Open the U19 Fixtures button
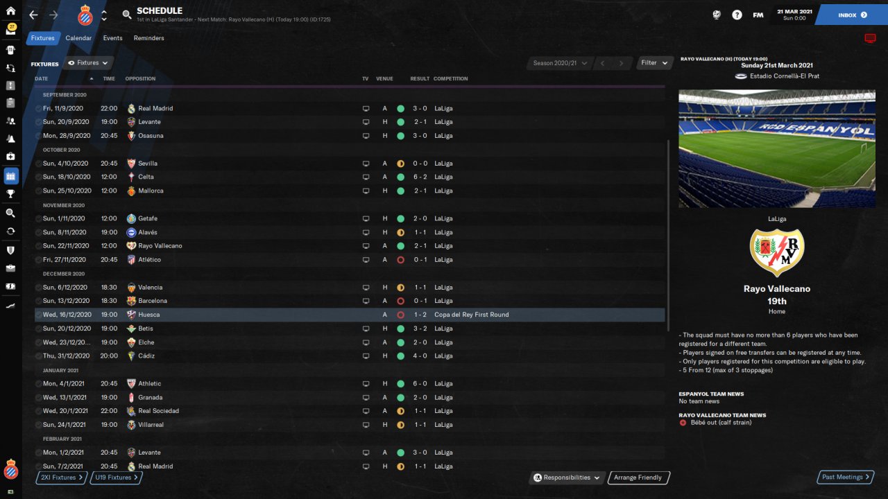The width and height of the screenshot is (888, 499). 117,478
